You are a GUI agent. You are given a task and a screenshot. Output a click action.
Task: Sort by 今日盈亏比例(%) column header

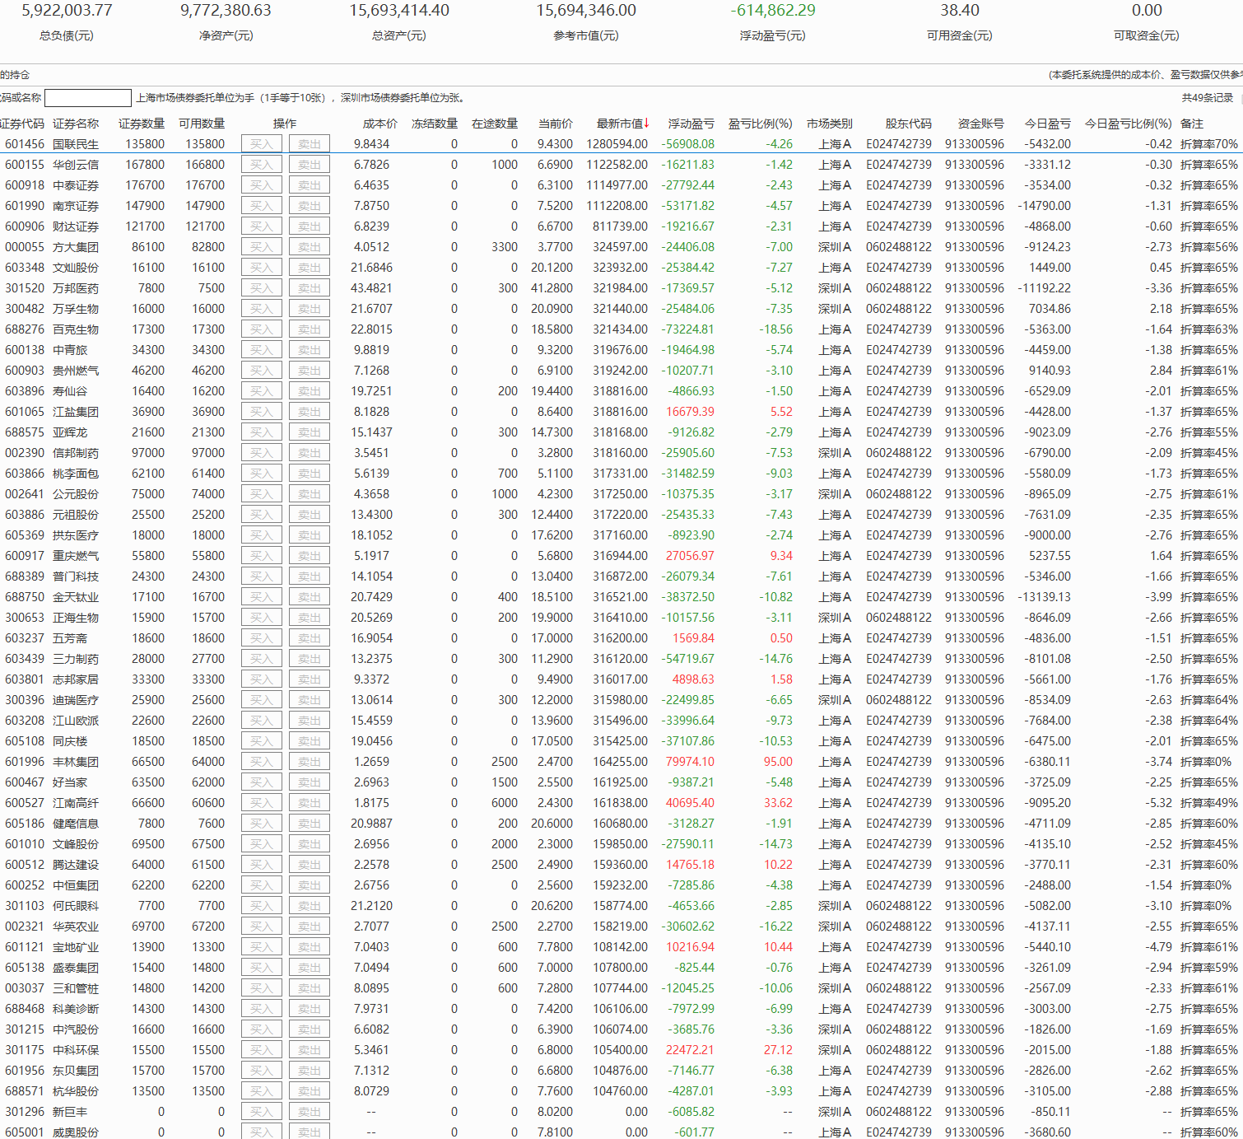coord(1129,124)
